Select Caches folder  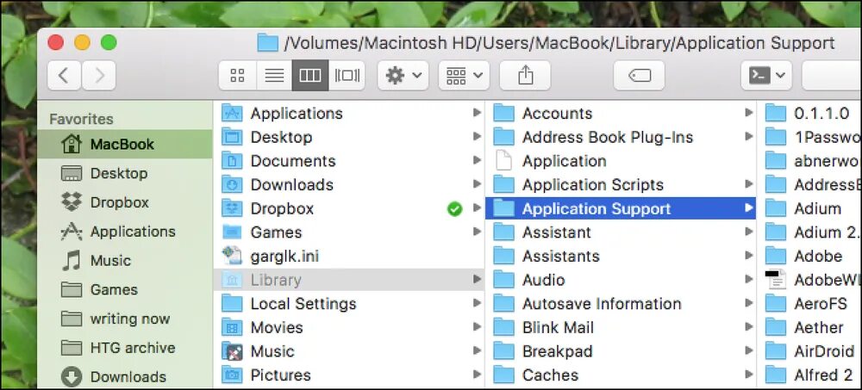(x=621, y=375)
